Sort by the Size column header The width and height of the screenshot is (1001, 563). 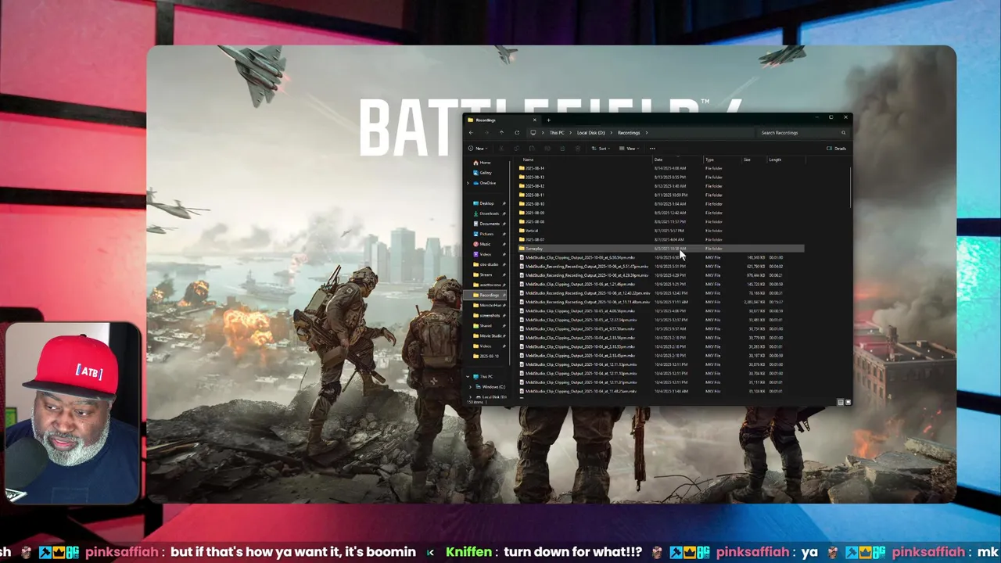coord(747,160)
